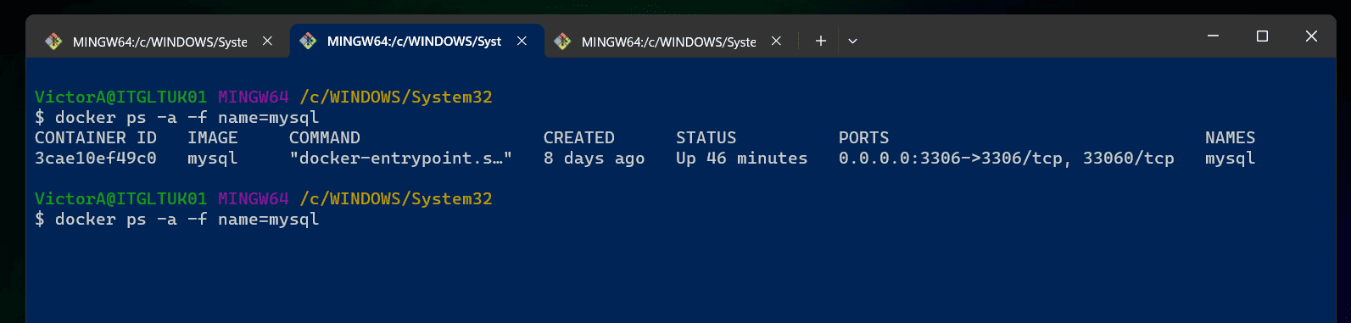The image size is (1351, 323).
Task: Click the NAMES column header
Action: click(1231, 138)
